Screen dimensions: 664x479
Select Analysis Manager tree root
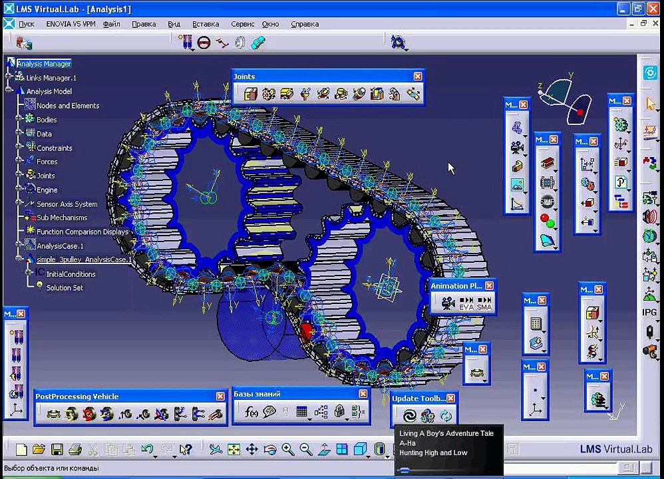[x=44, y=64]
